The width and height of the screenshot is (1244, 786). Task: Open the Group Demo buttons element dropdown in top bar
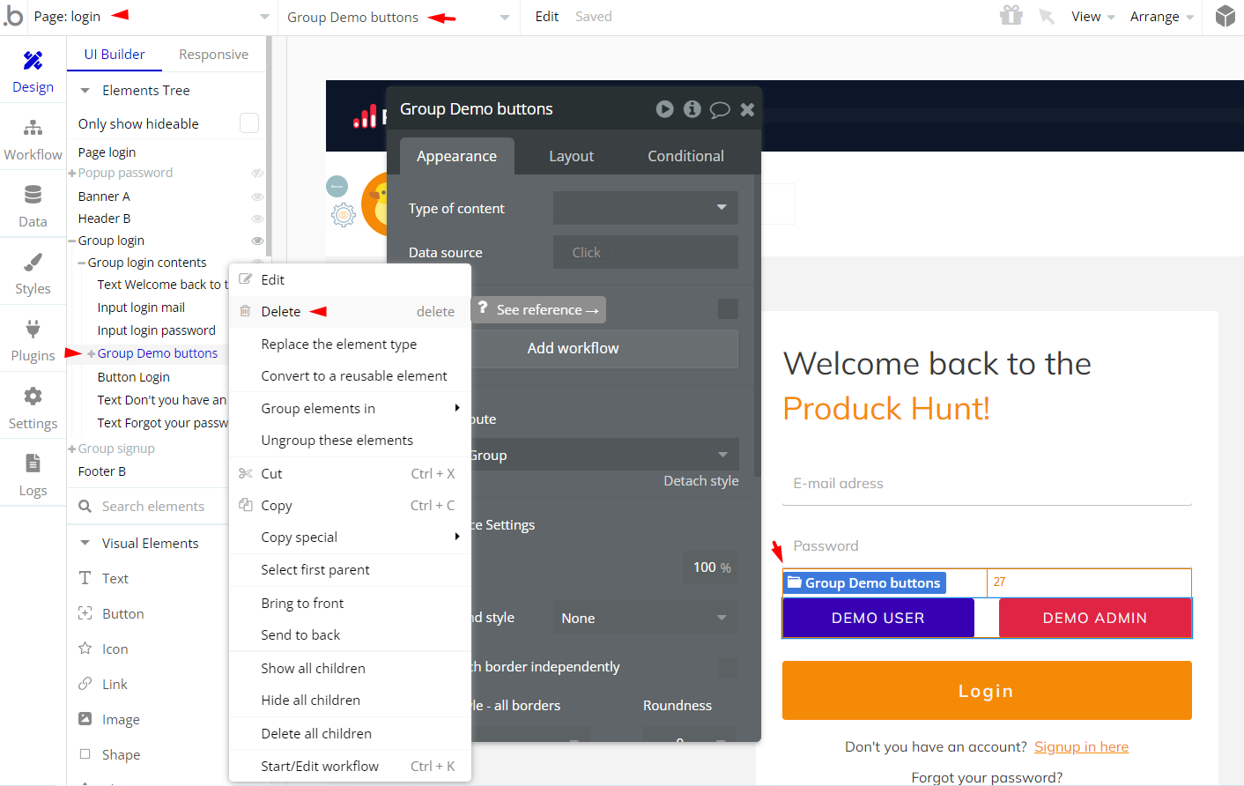pyautogui.click(x=398, y=17)
